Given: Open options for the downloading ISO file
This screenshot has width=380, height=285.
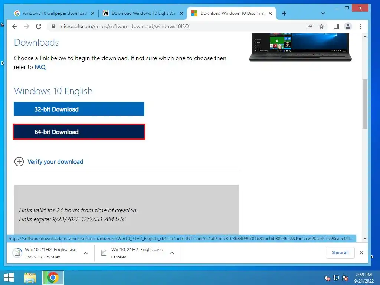Looking at the screenshot, I should point(86,253).
